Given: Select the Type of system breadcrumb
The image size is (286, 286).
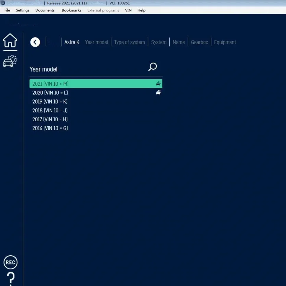Looking at the screenshot, I should pos(130,42).
